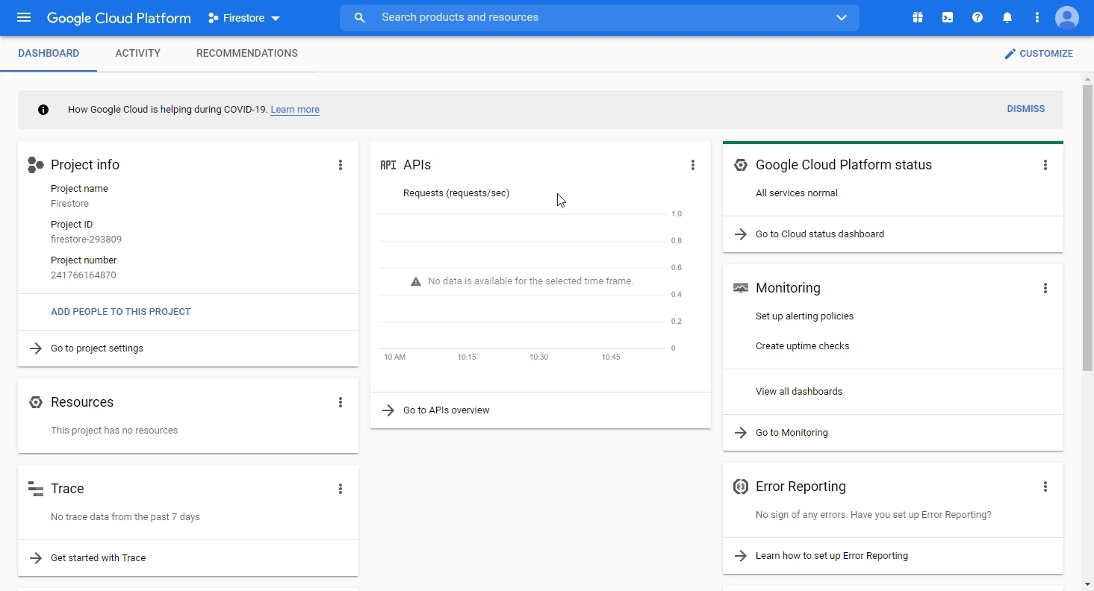Open Resources card options menu
This screenshot has width=1094, height=591.
(341, 402)
